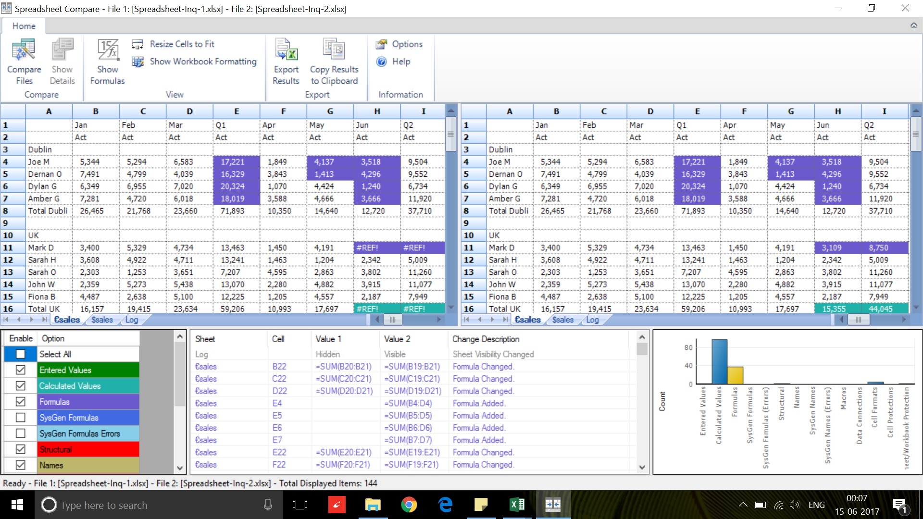Image resolution: width=923 pixels, height=519 pixels.
Task: Uncheck the Names checkbox
Action: click(x=21, y=465)
